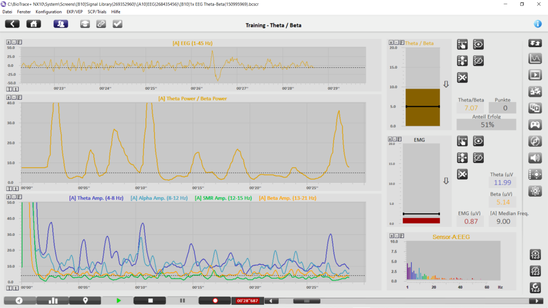Open the video playback sidebar tool
The width and height of the screenshot is (548, 308).
coord(535,75)
